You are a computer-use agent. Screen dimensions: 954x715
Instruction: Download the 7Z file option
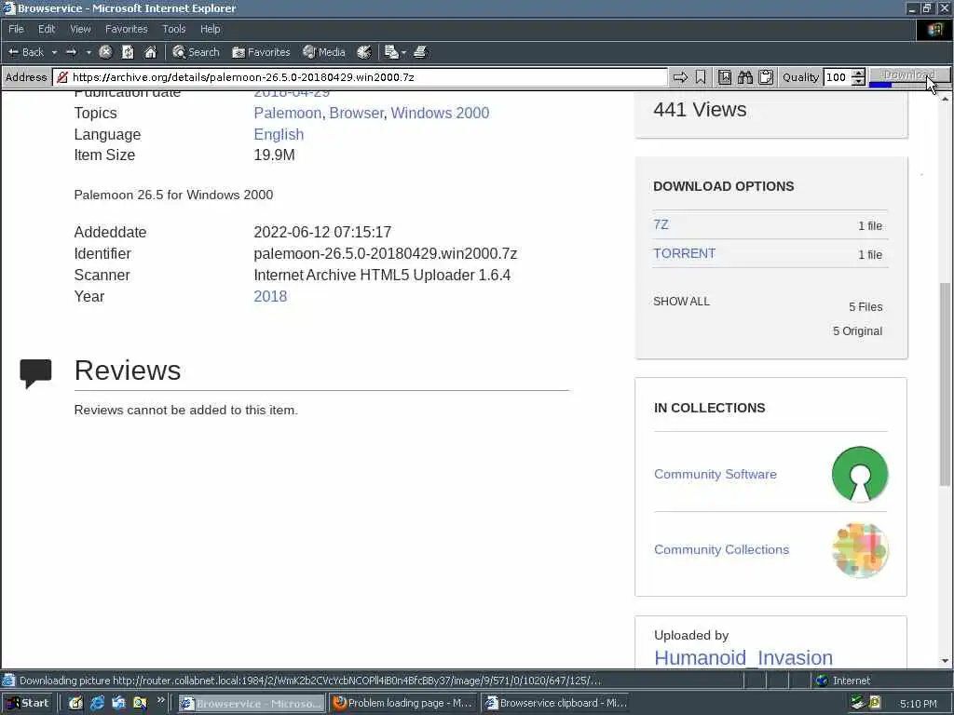pos(661,224)
